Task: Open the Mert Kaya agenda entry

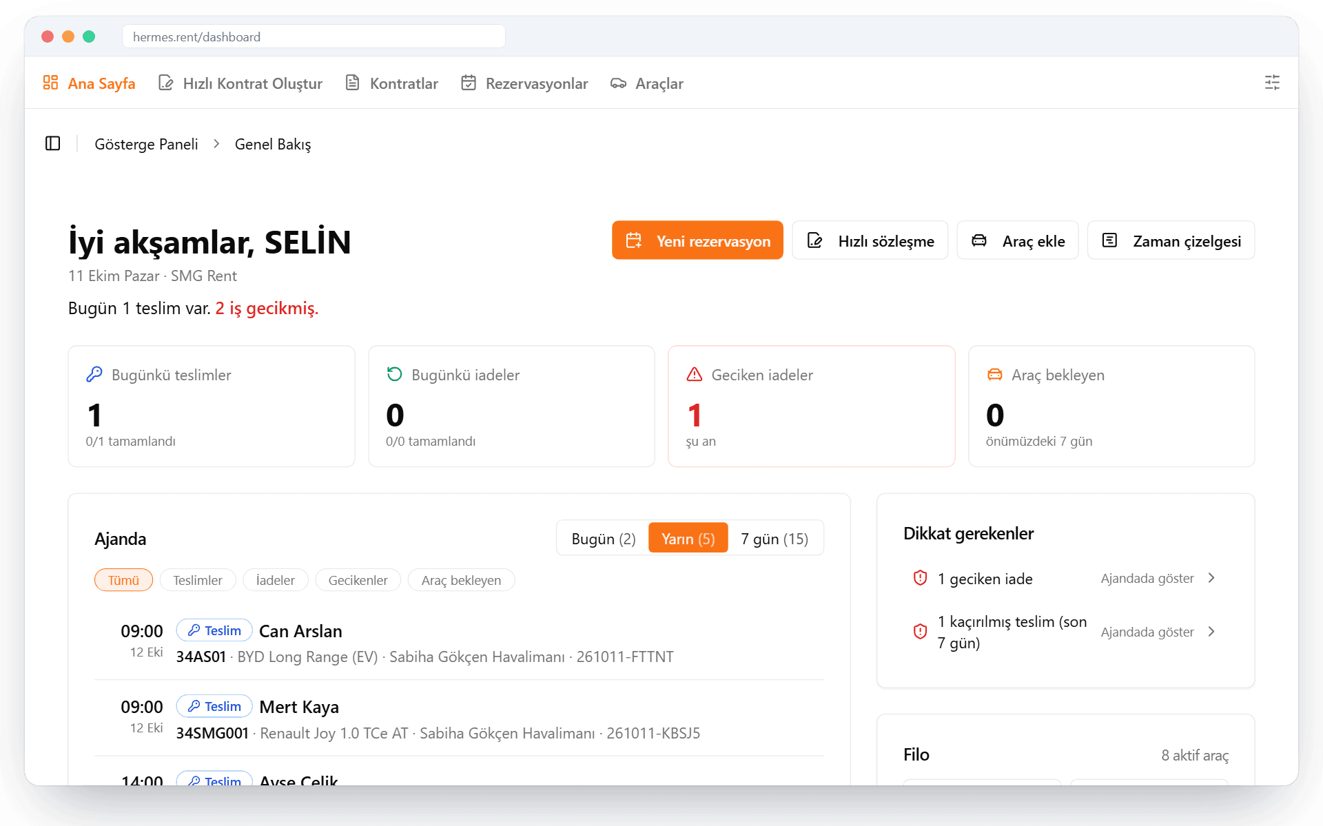Action: pos(459,719)
